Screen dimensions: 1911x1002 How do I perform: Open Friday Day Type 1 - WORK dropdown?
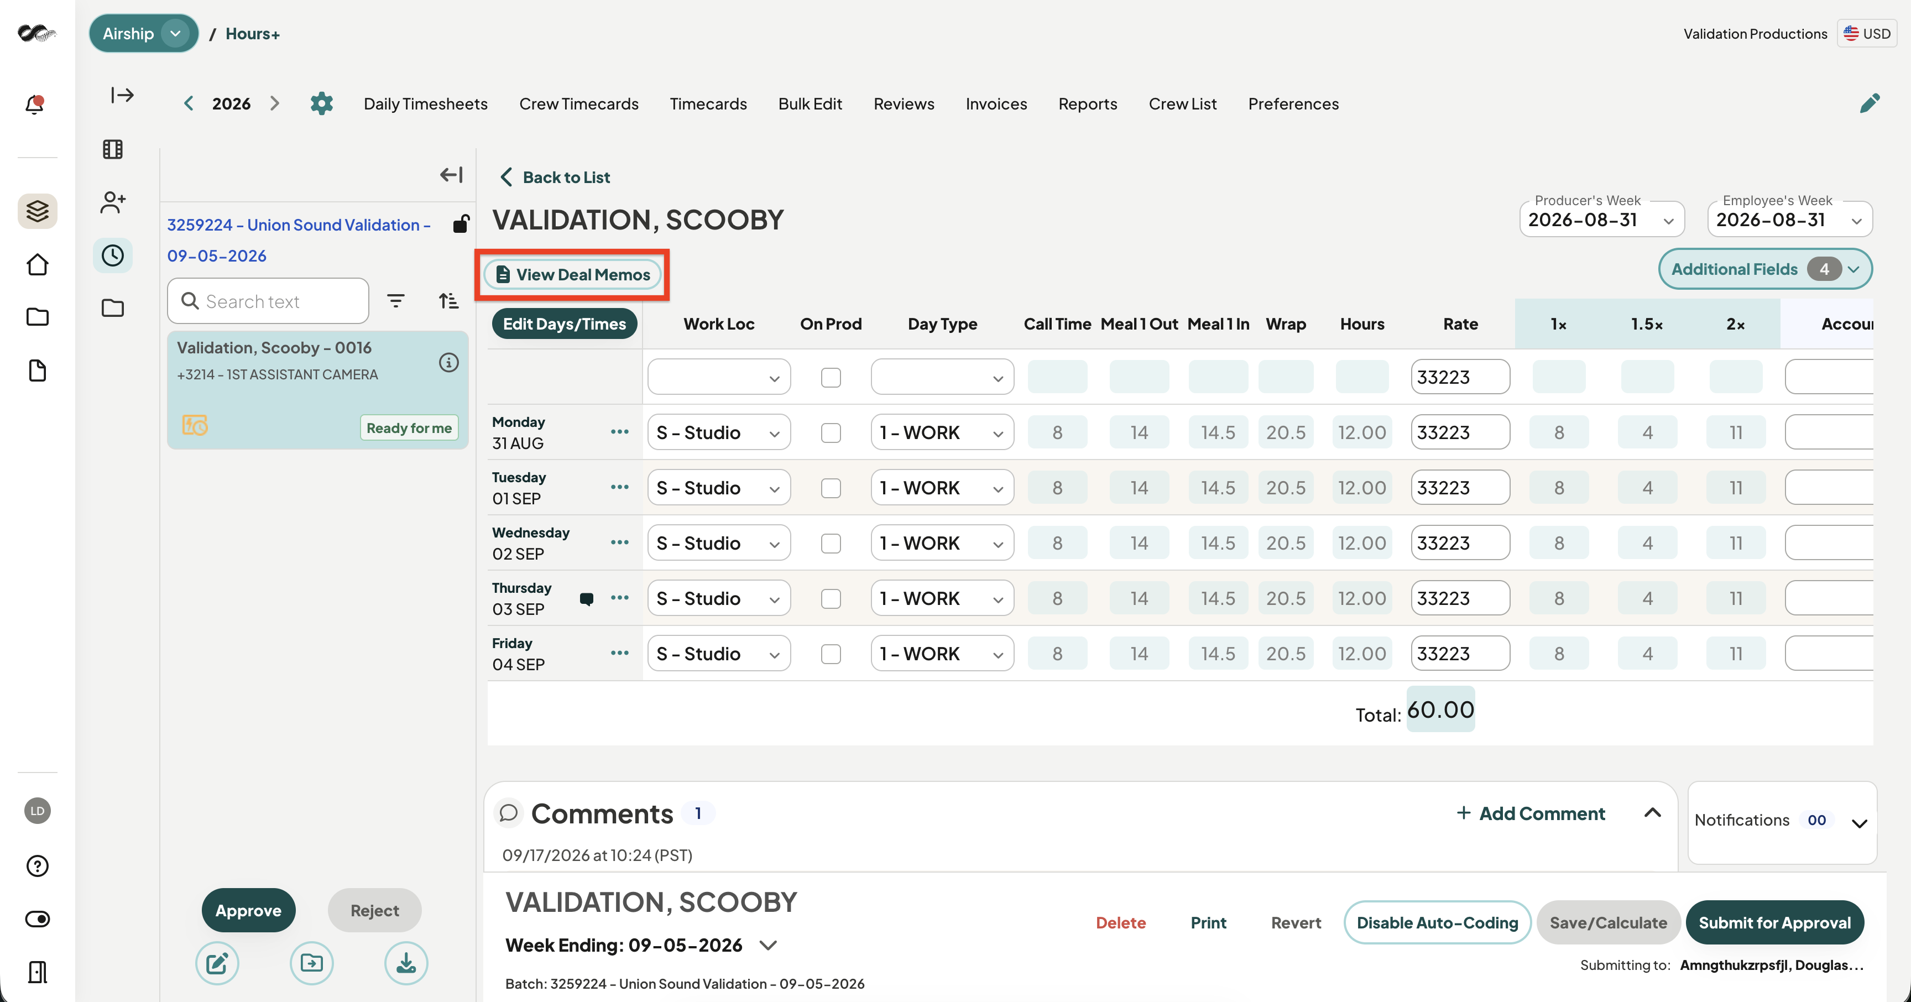942,654
